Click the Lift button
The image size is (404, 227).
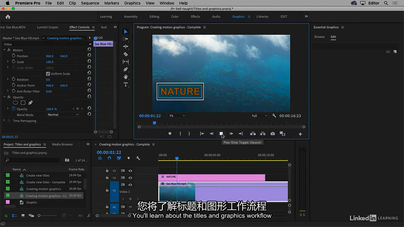(x=253, y=134)
